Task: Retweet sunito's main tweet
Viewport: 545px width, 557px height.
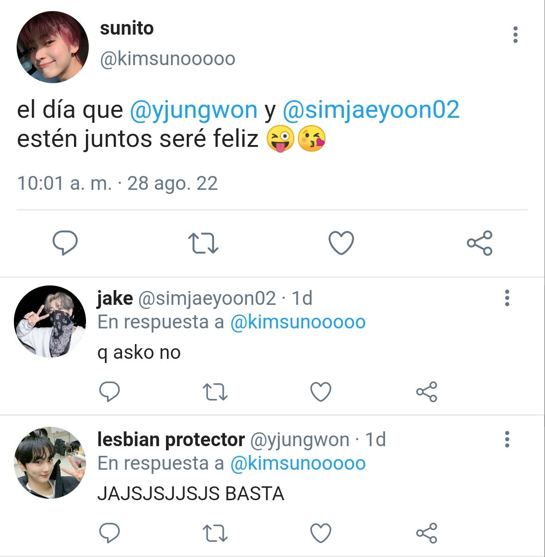Action: (203, 243)
